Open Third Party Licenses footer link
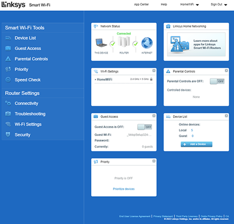Viewport: 234px width, 224px height. click(187, 216)
